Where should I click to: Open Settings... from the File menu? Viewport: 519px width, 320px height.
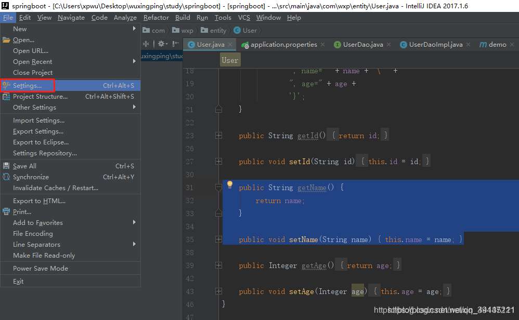coord(71,85)
